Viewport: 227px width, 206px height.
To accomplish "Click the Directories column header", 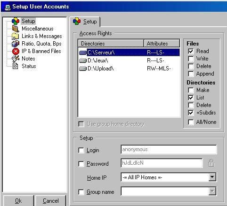I will (x=111, y=43).
